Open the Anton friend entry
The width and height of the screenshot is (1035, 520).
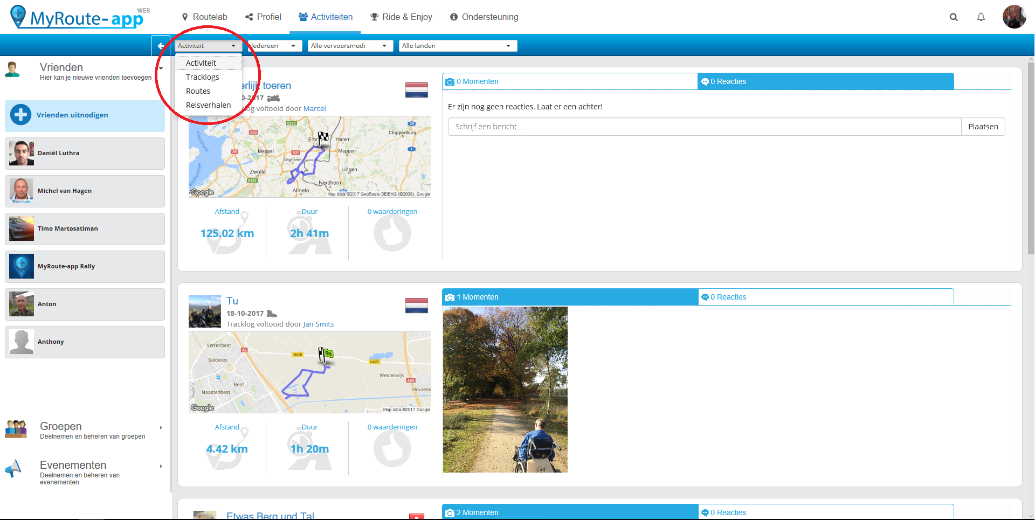(x=85, y=304)
